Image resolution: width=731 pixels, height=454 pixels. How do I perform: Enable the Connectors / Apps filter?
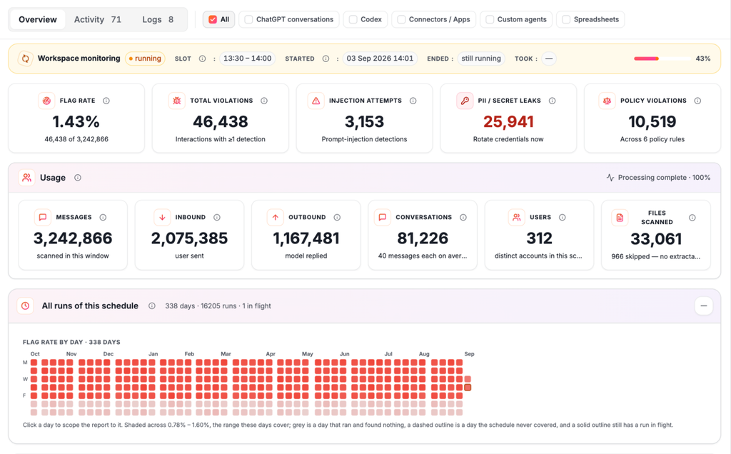[401, 19]
